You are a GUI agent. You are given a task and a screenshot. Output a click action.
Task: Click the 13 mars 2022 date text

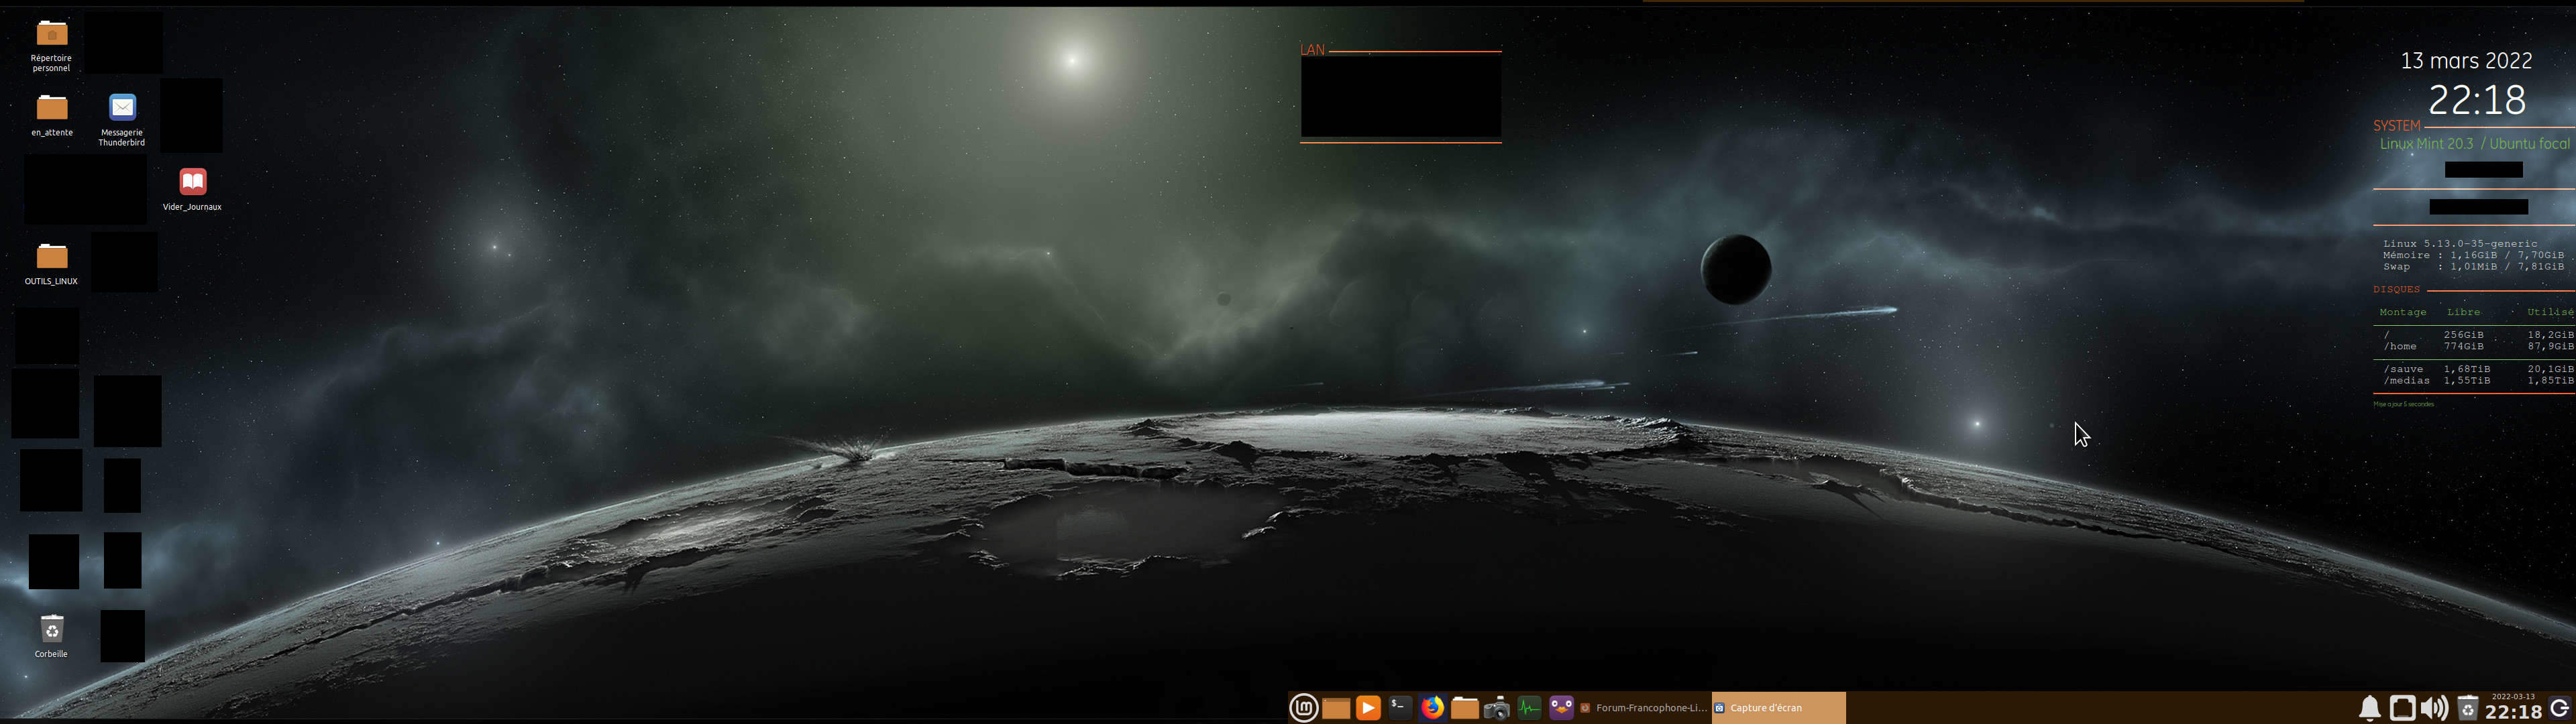coord(2466,61)
